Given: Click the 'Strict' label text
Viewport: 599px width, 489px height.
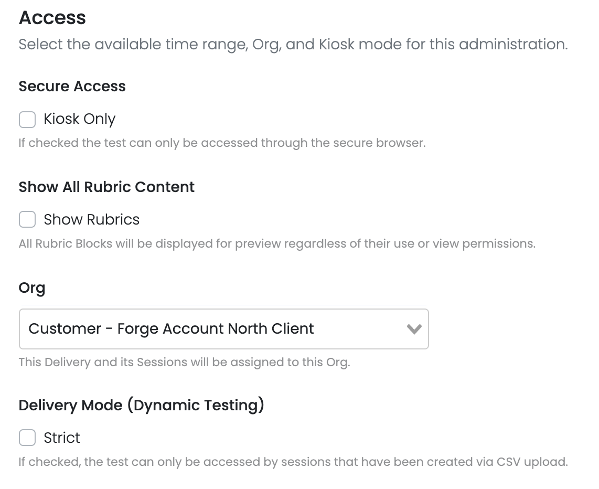Looking at the screenshot, I should point(62,438).
